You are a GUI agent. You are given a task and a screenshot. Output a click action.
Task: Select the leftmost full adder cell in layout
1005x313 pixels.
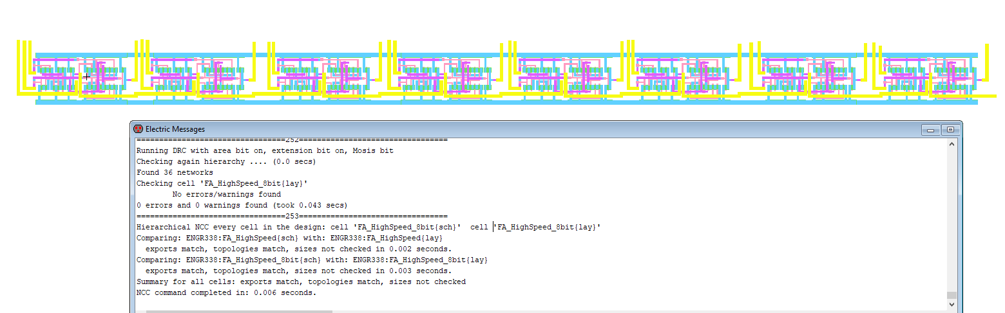click(x=77, y=77)
